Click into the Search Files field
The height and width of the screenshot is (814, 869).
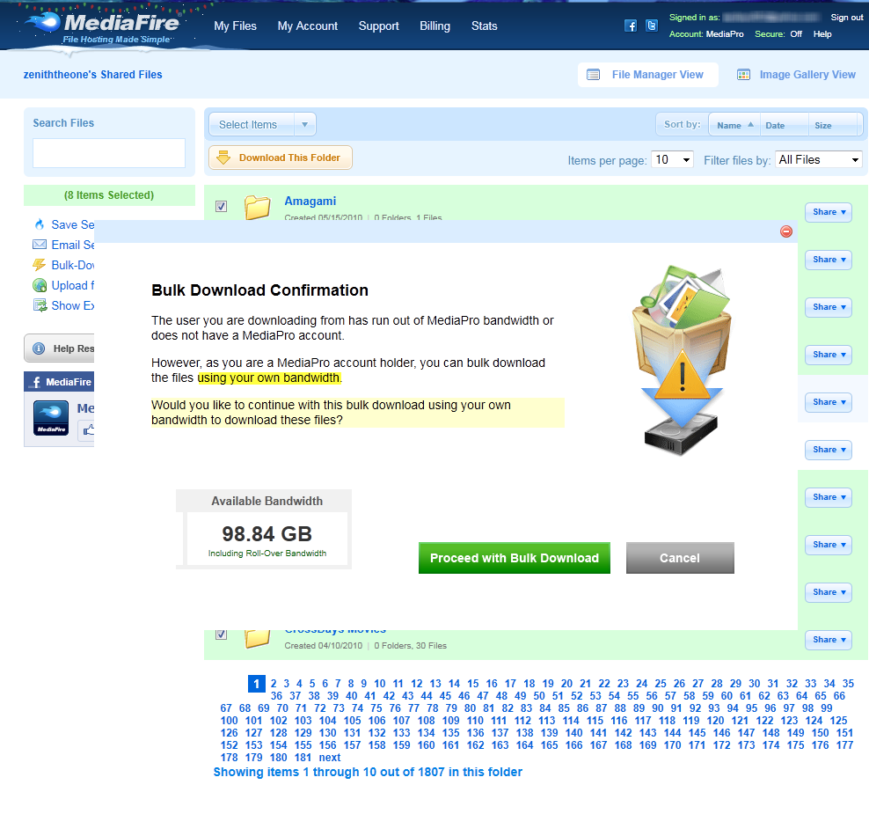click(109, 153)
